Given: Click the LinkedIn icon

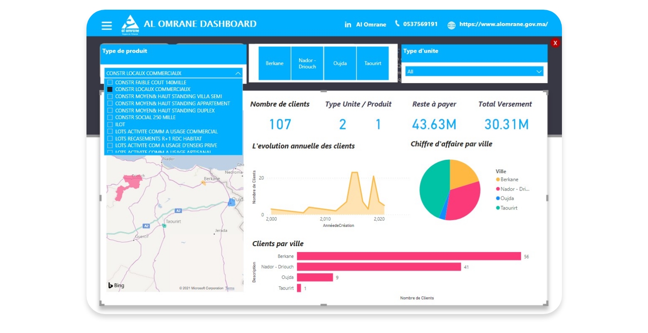Looking at the screenshot, I should 348,25.
